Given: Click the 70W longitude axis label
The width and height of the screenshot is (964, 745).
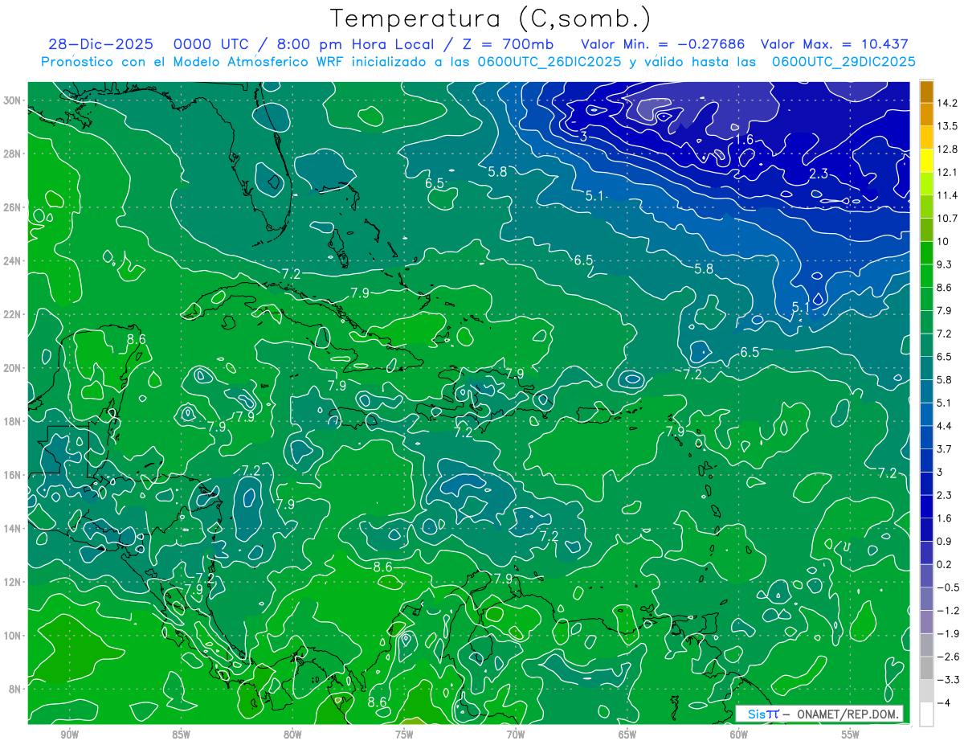Looking at the screenshot, I should pos(516,735).
